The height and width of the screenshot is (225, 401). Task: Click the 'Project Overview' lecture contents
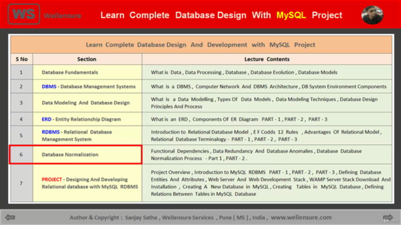(267, 183)
